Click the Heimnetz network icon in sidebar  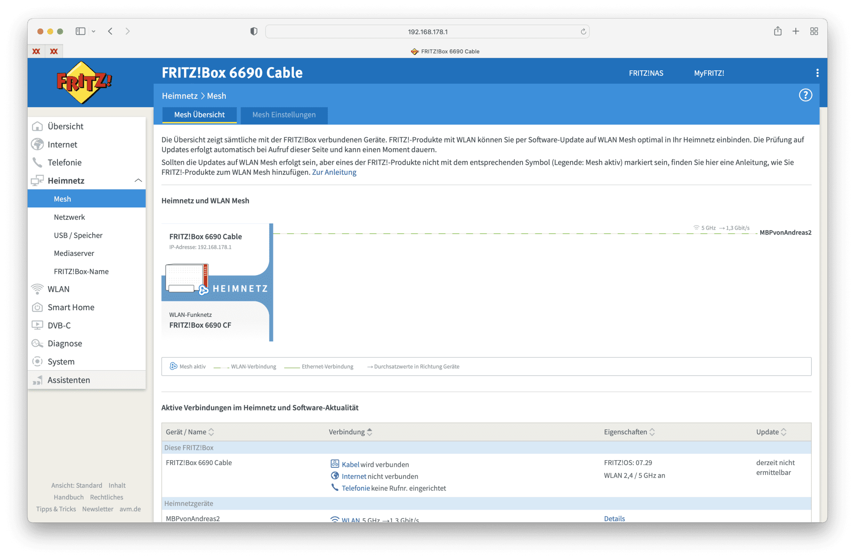coord(37,181)
